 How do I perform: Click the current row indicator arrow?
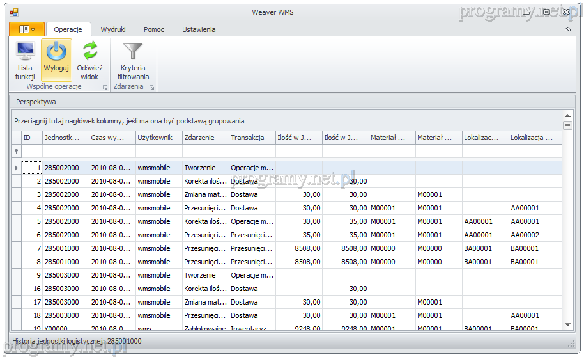pyautogui.click(x=16, y=168)
